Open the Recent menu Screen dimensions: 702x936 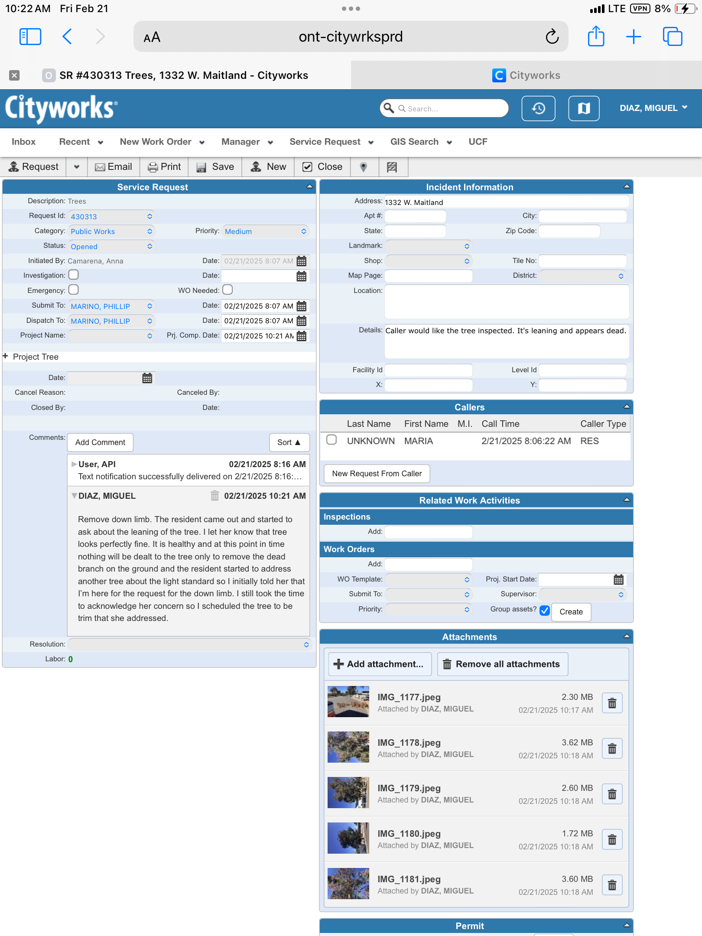pyautogui.click(x=81, y=142)
